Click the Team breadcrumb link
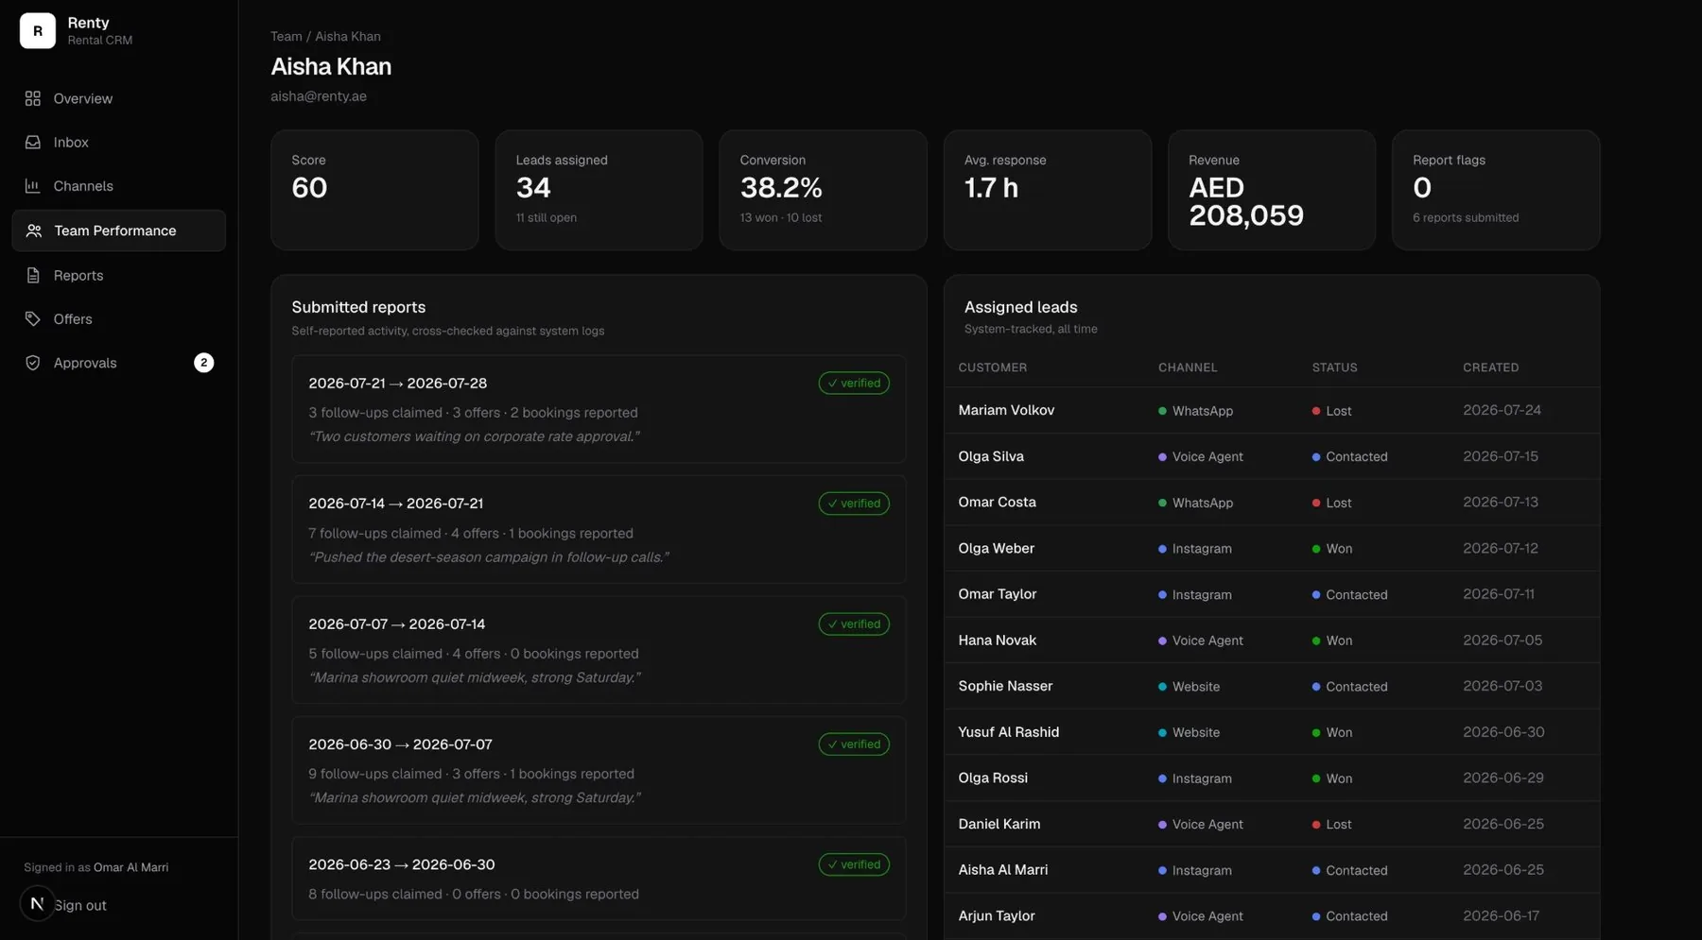Screen dimensions: 1702x940 (x=287, y=36)
